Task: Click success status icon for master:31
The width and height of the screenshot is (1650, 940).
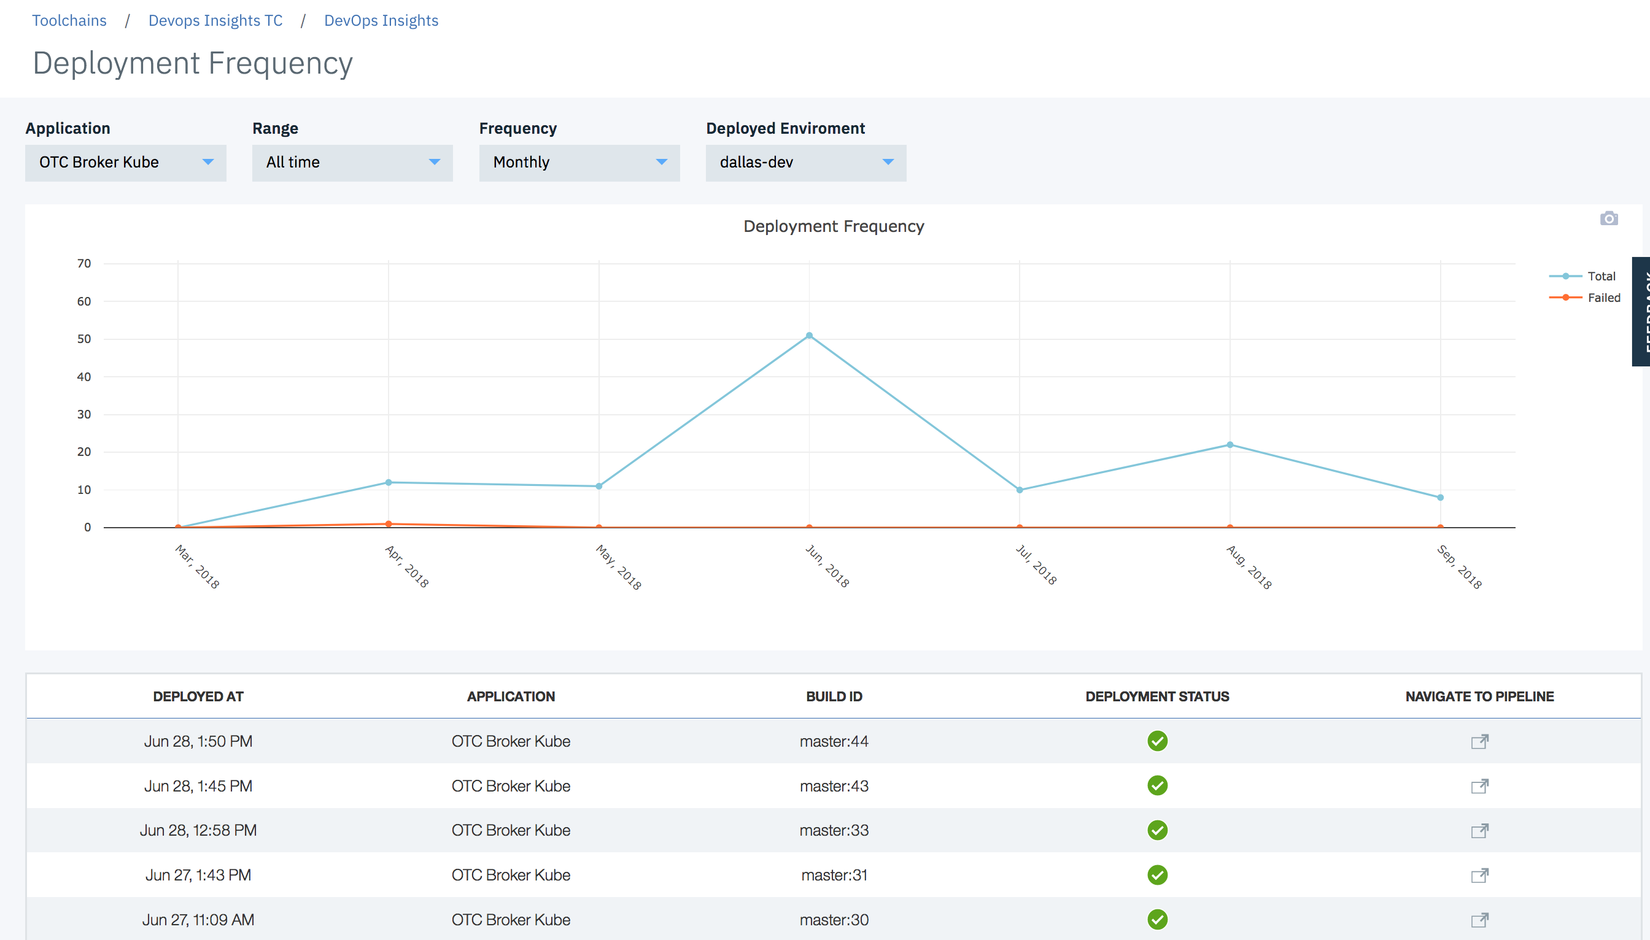Action: click(1157, 875)
